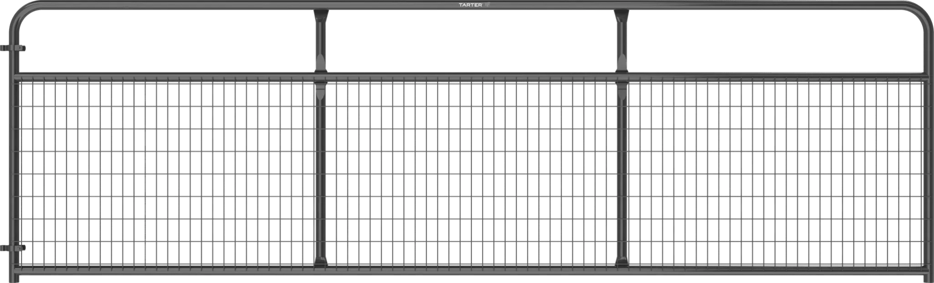
Task: Click the left wire mesh panel
Action: click(169, 137)
